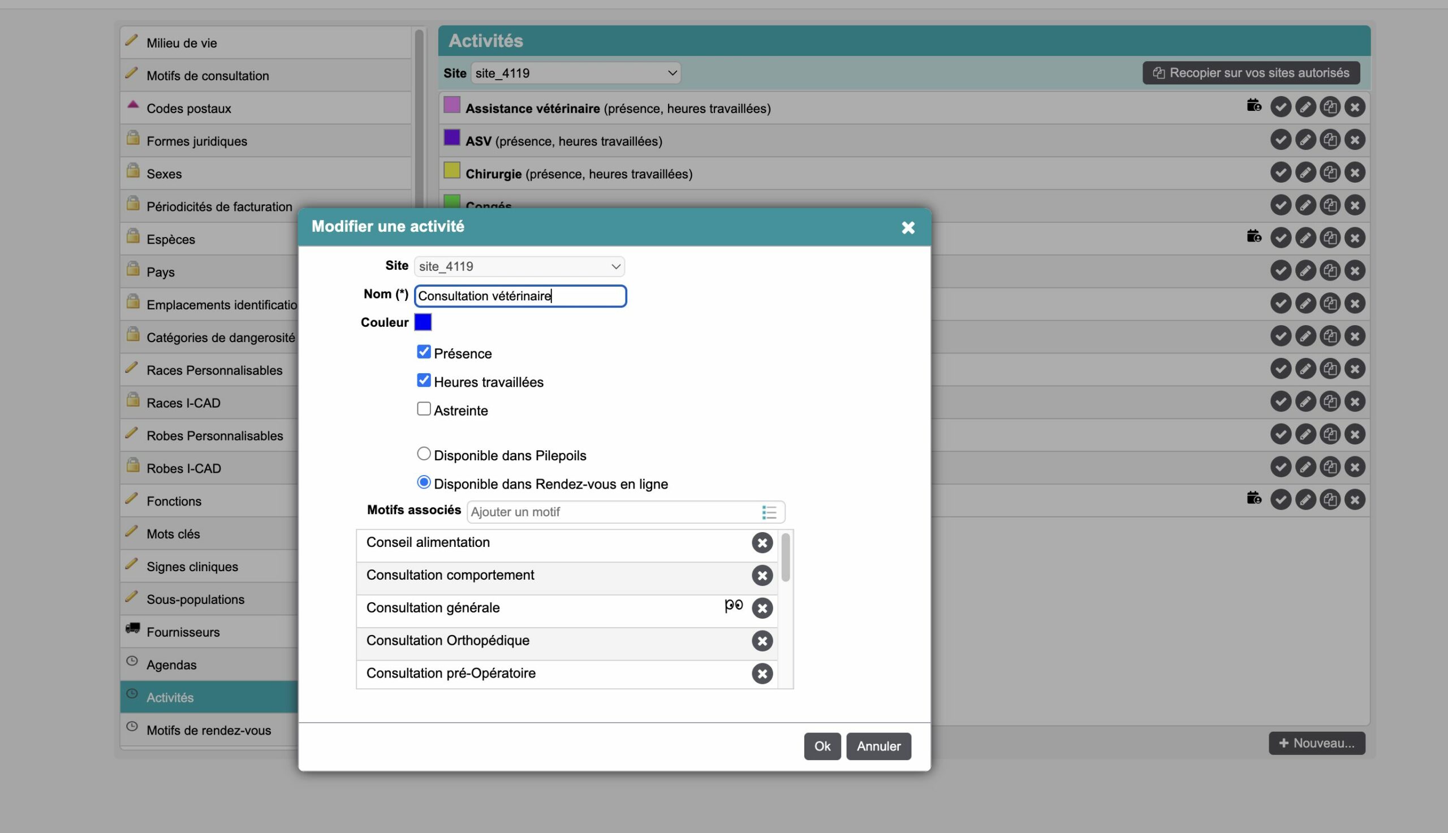The height and width of the screenshot is (833, 1448).
Task: Click the po icon beside Consultation générale
Action: (734, 605)
